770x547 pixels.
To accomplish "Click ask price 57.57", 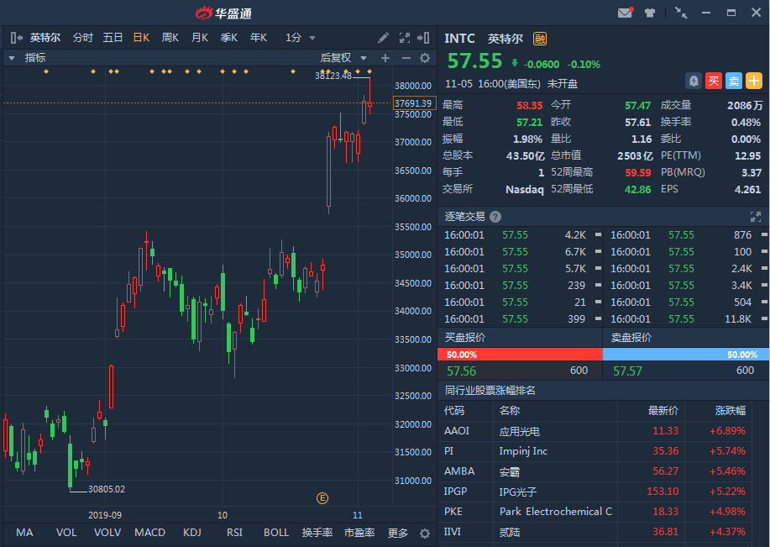I will [627, 371].
